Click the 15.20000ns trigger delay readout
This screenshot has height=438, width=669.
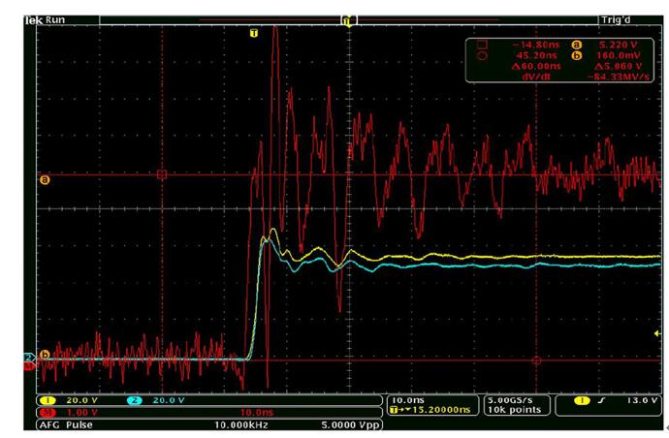pyautogui.click(x=434, y=411)
